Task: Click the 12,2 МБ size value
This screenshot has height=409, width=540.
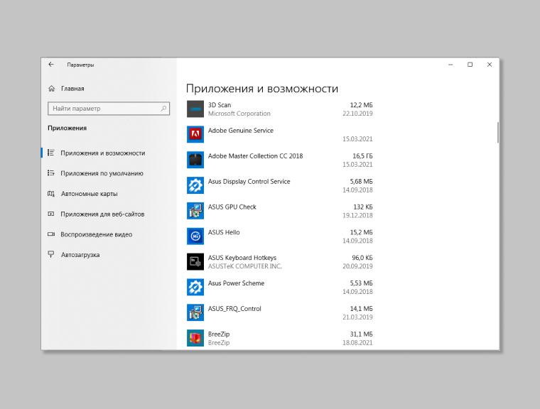Action: click(361, 105)
